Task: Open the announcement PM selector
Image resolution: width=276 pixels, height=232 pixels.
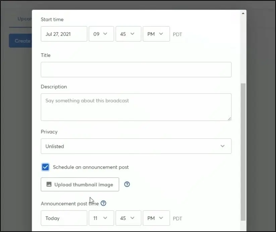Action: point(156,218)
